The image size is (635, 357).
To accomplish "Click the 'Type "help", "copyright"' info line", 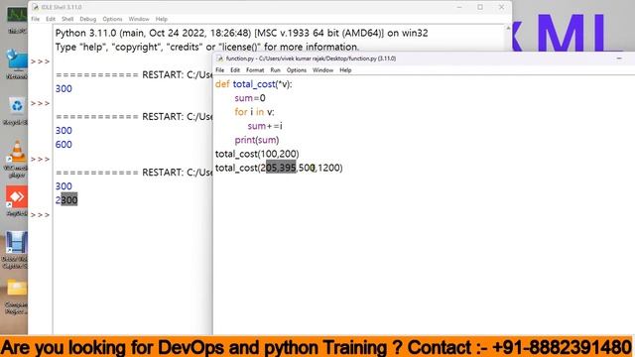I will [x=207, y=47].
